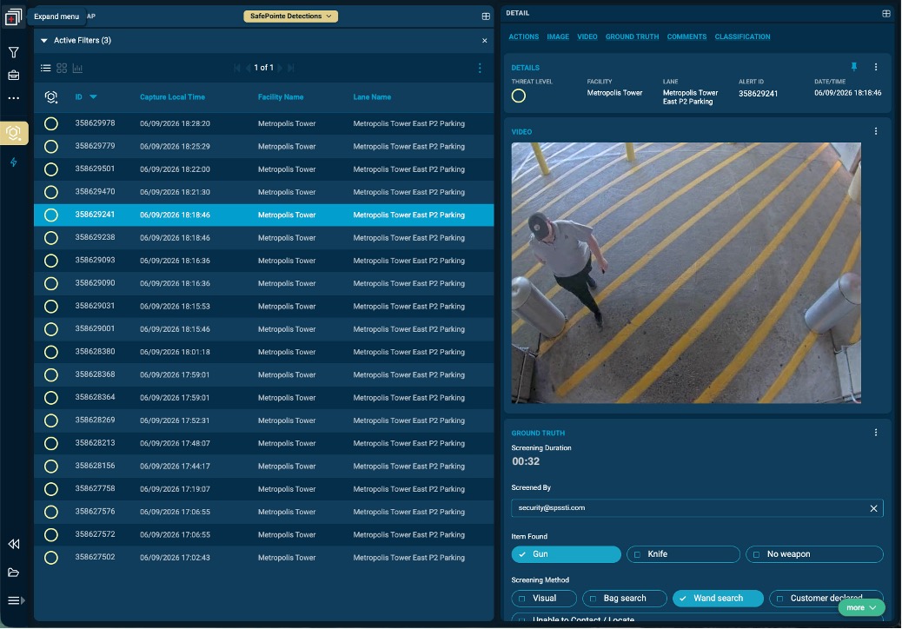Select row with alert ID 358629093
This screenshot has height=629, width=902.
tap(264, 261)
